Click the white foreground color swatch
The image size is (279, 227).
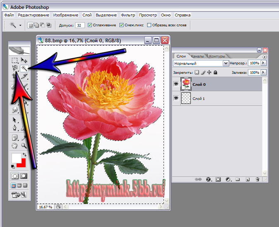(x=16, y=158)
